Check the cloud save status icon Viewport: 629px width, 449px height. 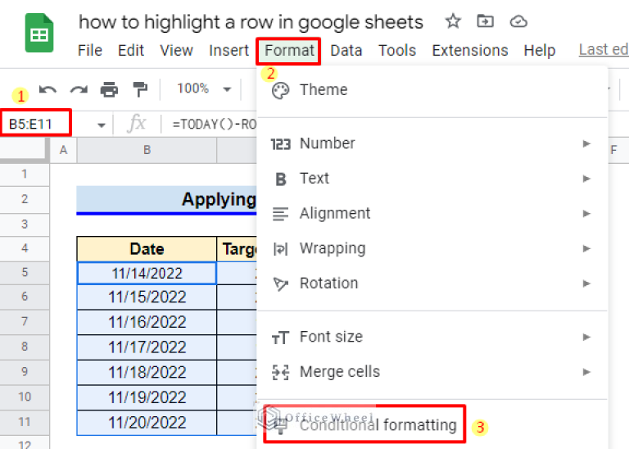[x=518, y=21]
